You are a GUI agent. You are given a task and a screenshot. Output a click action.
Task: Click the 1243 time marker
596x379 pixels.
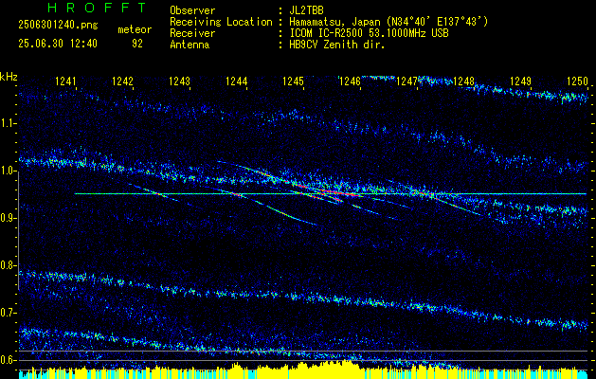pyautogui.click(x=179, y=81)
